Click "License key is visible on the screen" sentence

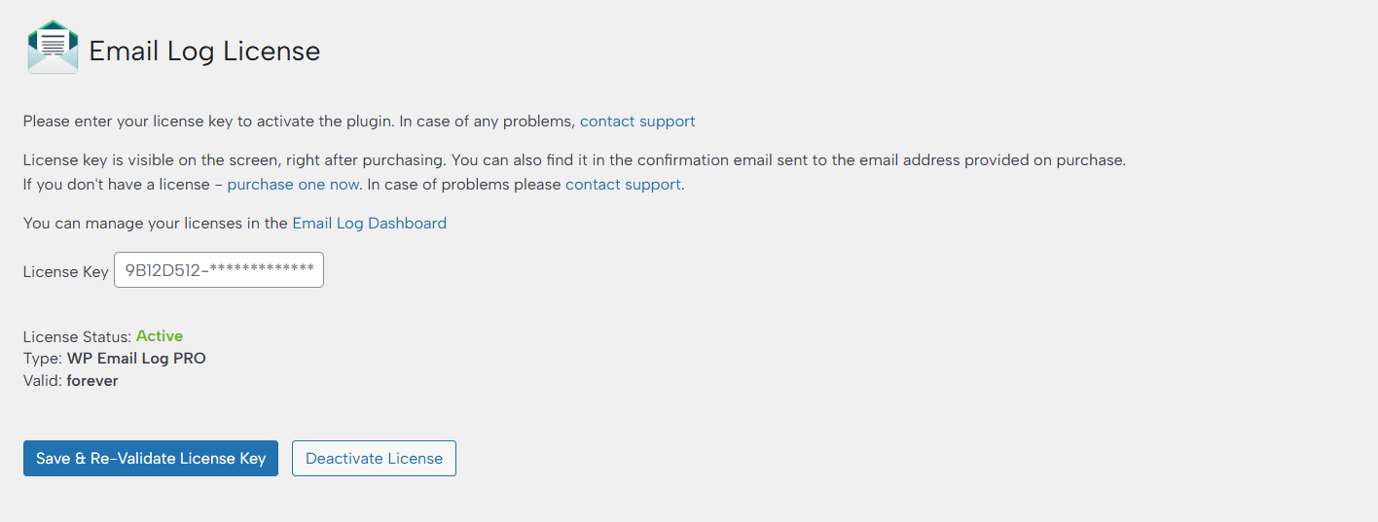156,160
